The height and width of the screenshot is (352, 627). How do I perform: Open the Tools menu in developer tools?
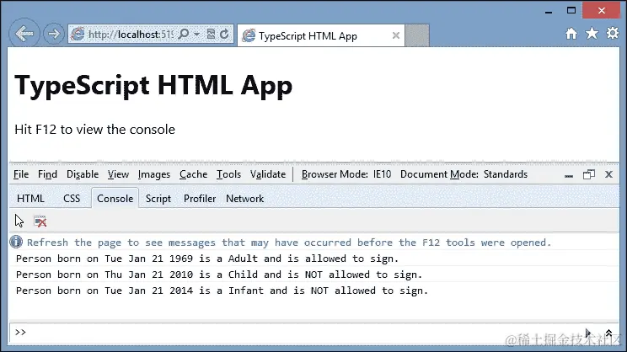coord(228,174)
